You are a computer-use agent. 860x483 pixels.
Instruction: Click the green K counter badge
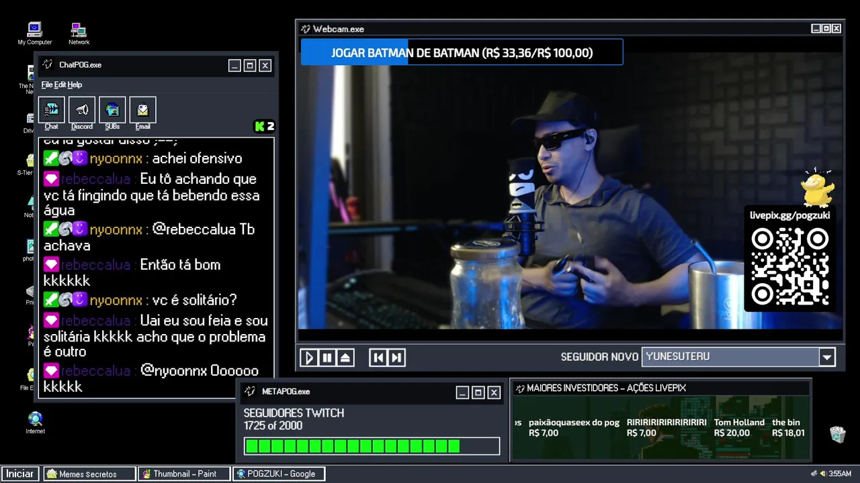[264, 126]
